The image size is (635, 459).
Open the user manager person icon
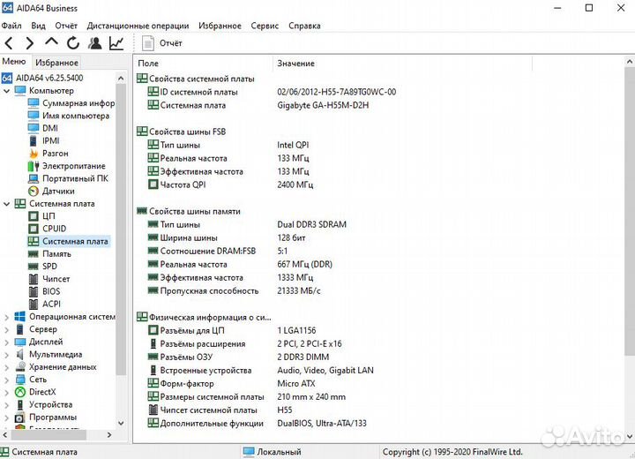point(94,42)
